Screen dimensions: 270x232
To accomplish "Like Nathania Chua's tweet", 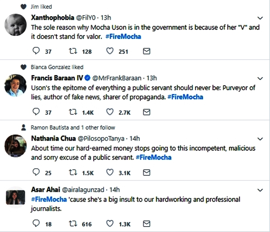I will point(110,172).
